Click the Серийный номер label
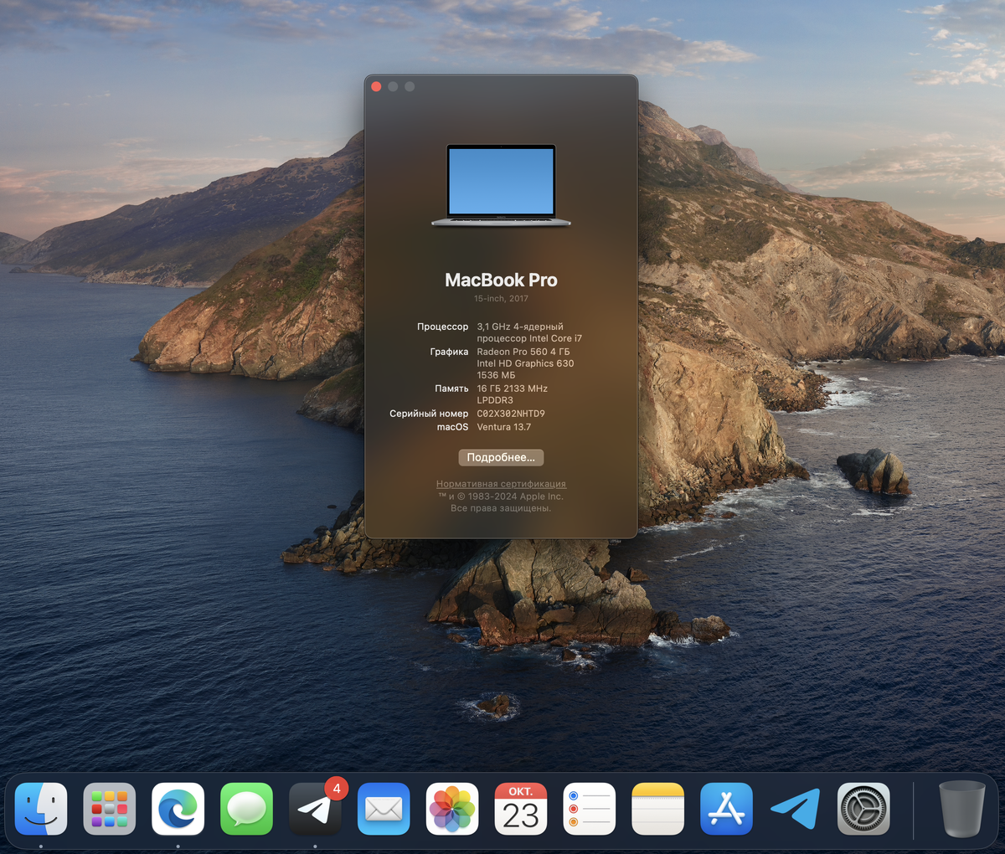 point(430,414)
